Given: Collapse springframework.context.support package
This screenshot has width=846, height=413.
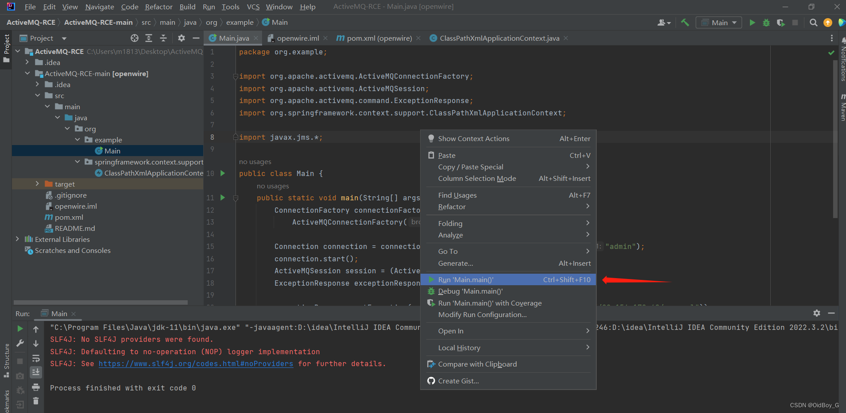Looking at the screenshot, I should pyautogui.click(x=77, y=162).
